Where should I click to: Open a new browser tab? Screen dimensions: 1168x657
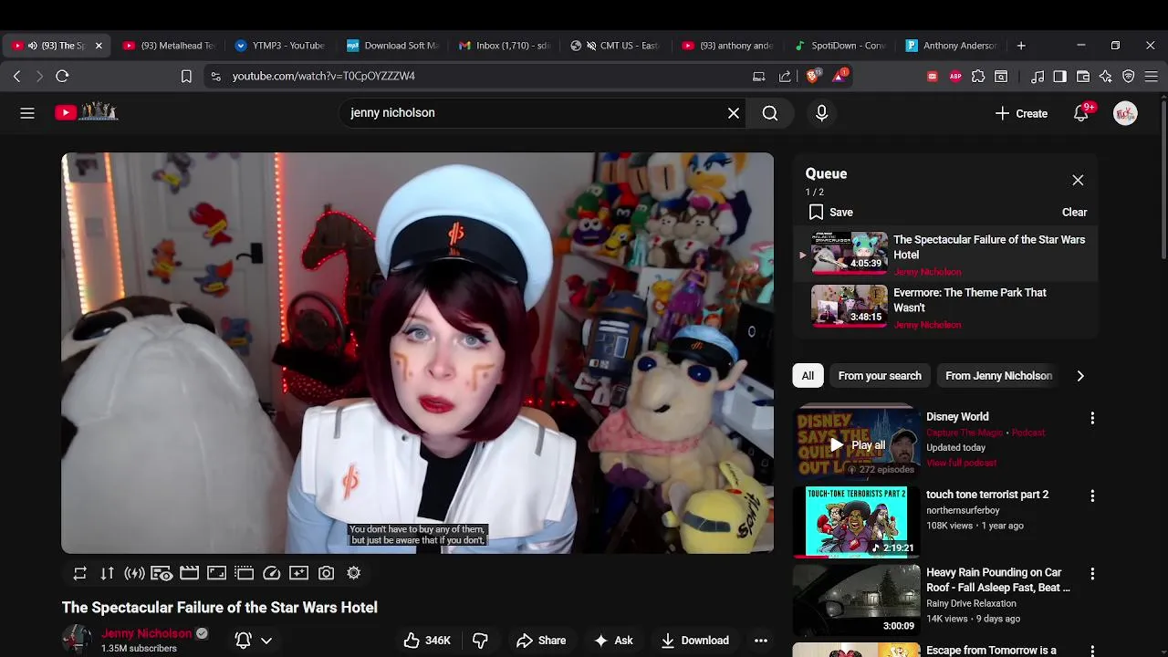pos(1021,46)
